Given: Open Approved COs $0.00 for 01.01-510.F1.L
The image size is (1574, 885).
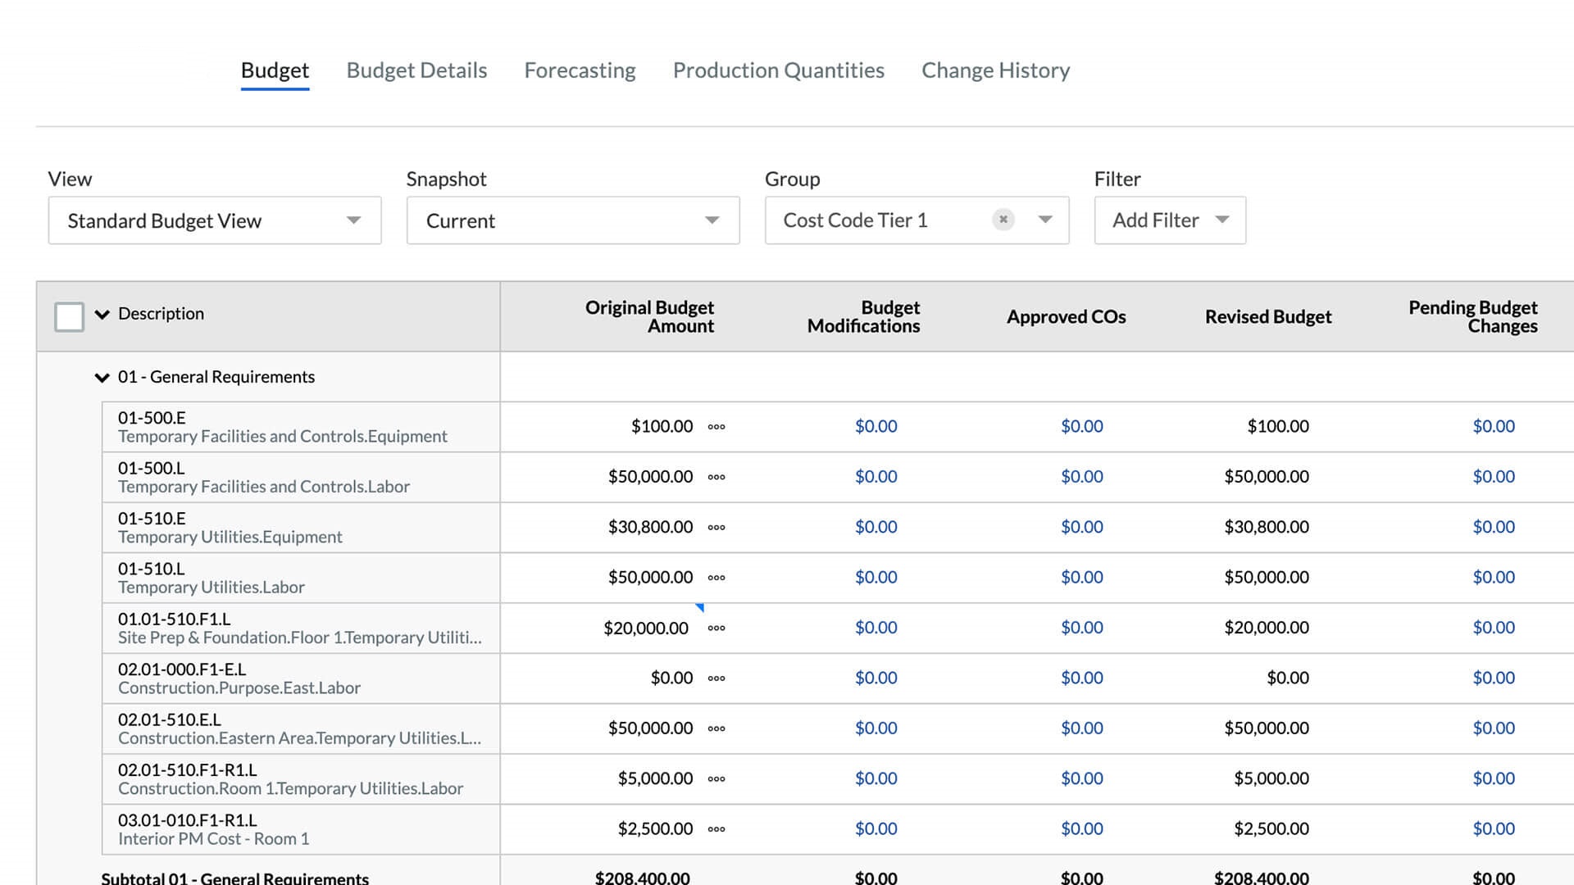Looking at the screenshot, I should [x=1082, y=627].
